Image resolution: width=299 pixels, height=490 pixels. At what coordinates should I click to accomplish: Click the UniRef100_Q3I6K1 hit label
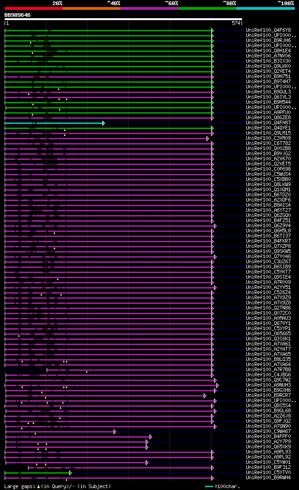click(268, 339)
